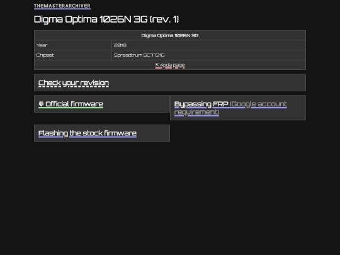This screenshot has width=340, height=255.
Task: Click the download arrow icon beside Official firmware
Action: coord(41,104)
